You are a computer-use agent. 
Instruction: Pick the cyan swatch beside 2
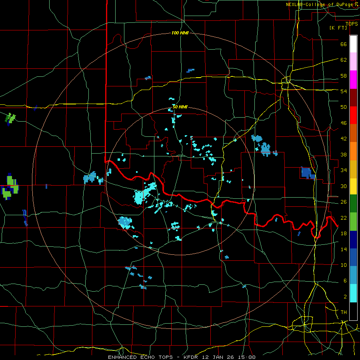[x=353, y=294]
